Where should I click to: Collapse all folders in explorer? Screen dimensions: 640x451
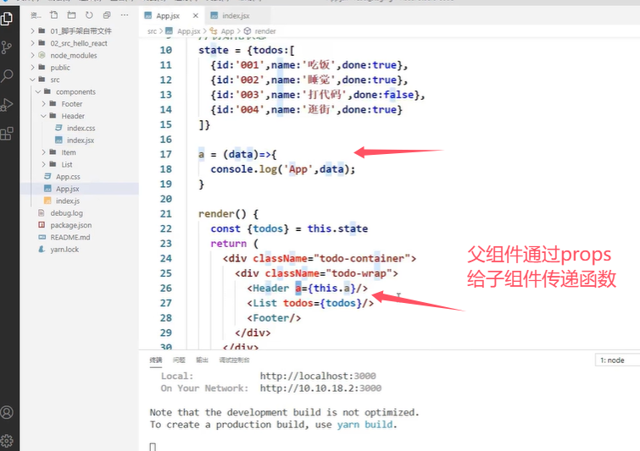click(107, 15)
